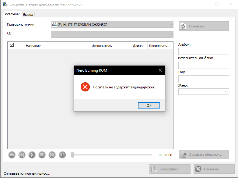Image resolution: width=238 pixels, height=178 pixels.
Task: Sort tracks by Название column
Action: point(57,46)
